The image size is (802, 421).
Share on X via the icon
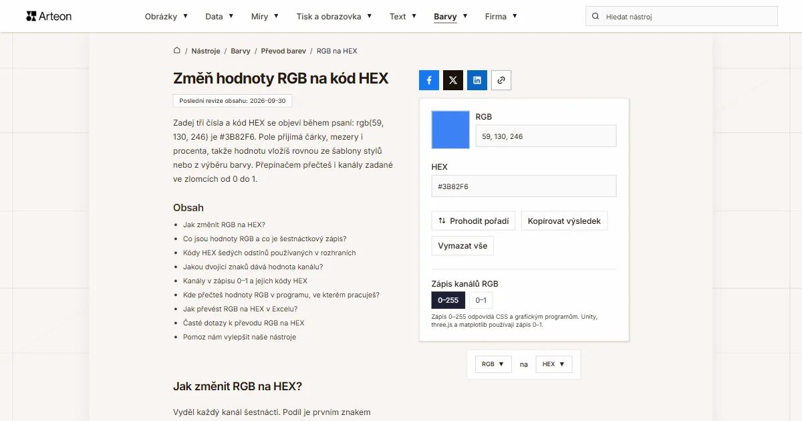pos(453,80)
